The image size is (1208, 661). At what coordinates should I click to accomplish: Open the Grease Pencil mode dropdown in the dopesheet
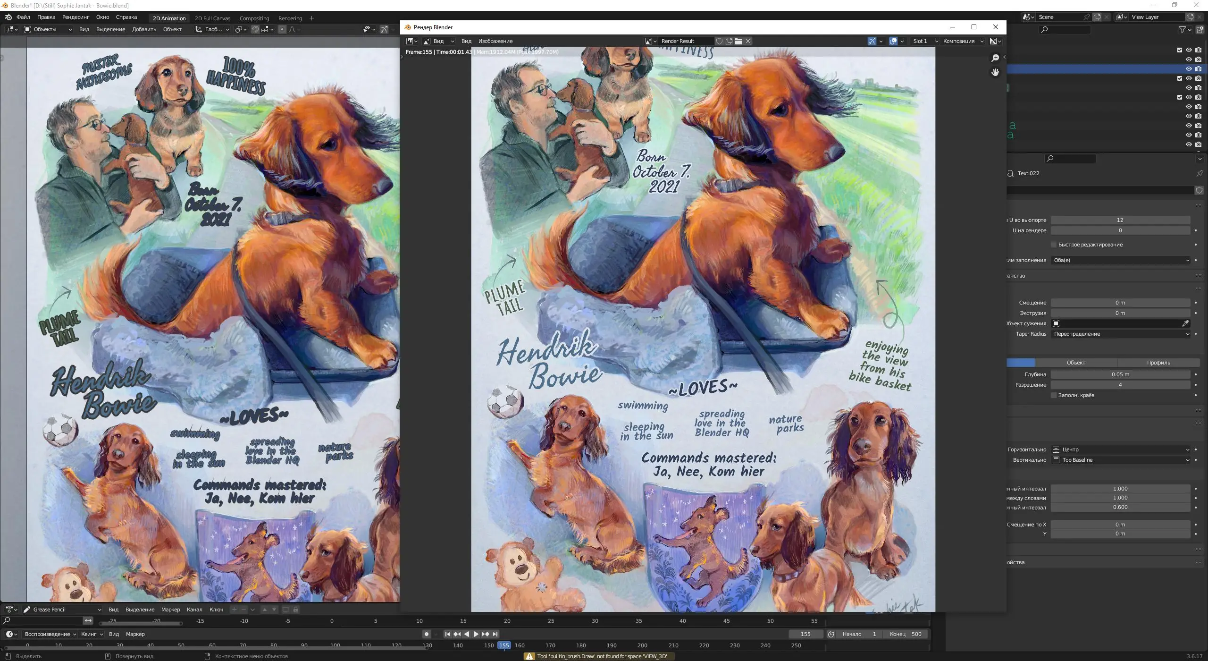click(x=63, y=610)
